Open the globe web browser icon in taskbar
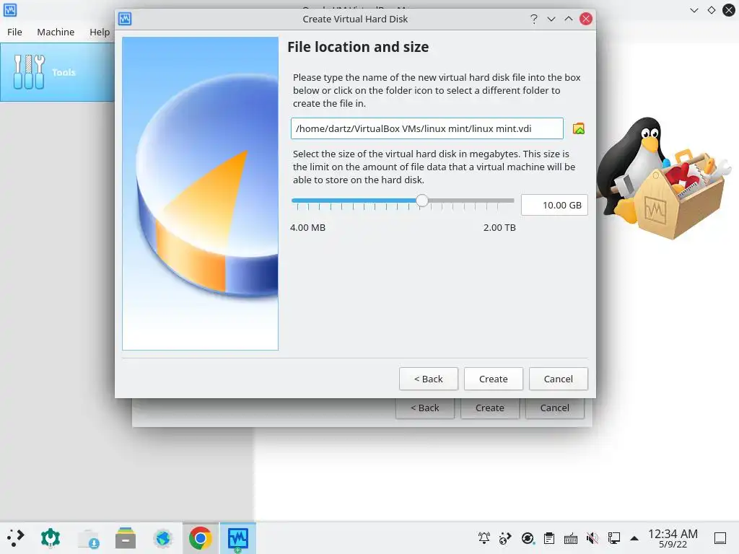The image size is (739, 554). [x=163, y=538]
